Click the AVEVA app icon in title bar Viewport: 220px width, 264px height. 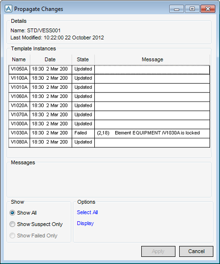tap(9, 9)
